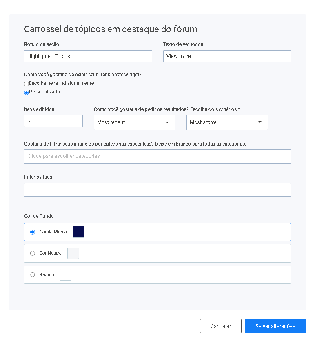Click the white Branco color swatch
Screen dimensions: 317x341
click(x=66, y=275)
